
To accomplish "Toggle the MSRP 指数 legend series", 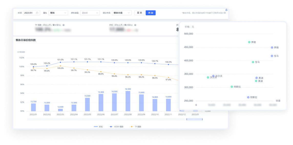I will coord(116,127).
